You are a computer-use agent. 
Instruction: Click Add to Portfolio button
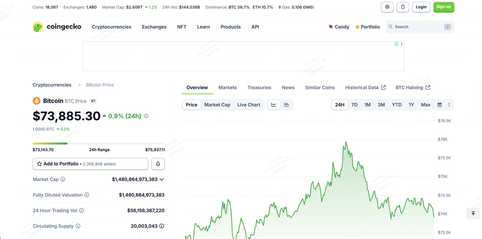tap(90, 164)
